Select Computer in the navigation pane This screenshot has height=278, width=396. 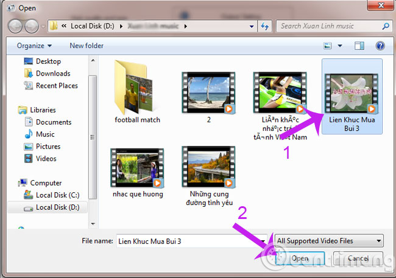tap(46, 183)
